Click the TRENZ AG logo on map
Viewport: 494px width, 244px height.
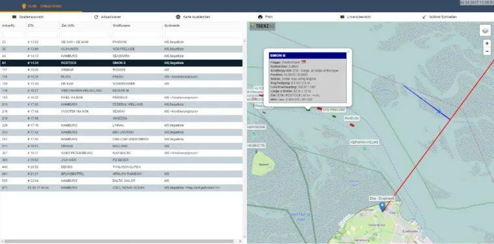coord(262,27)
